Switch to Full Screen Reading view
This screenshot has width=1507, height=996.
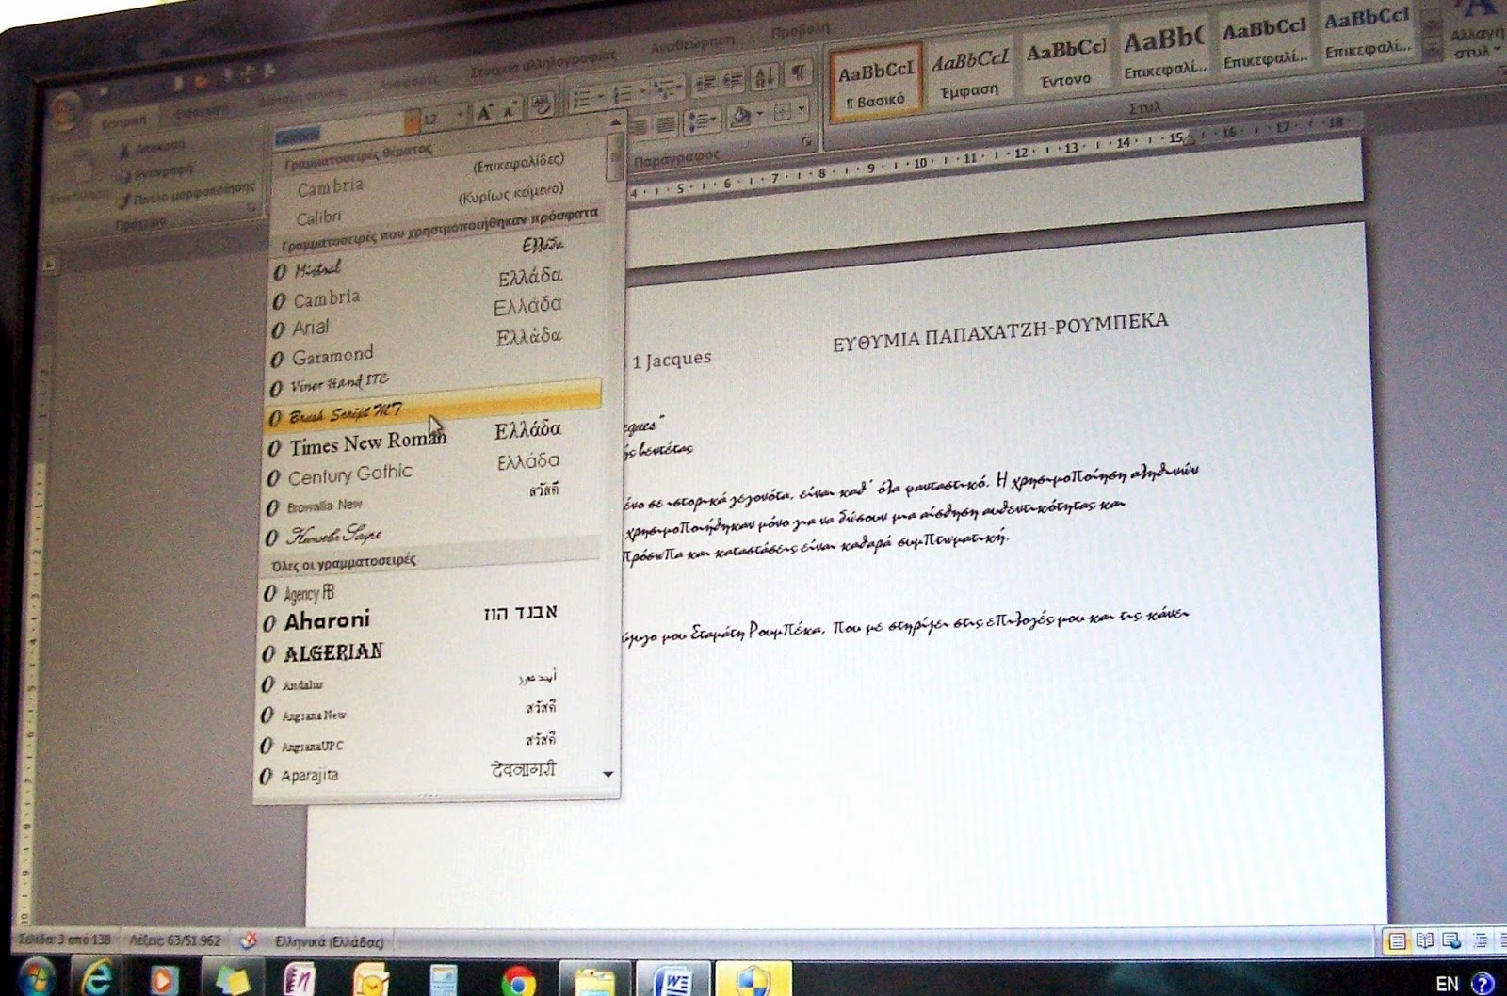tap(1425, 940)
